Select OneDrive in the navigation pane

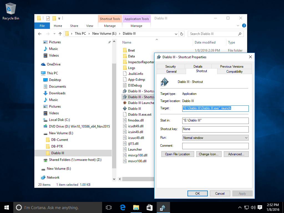coord(54,64)
